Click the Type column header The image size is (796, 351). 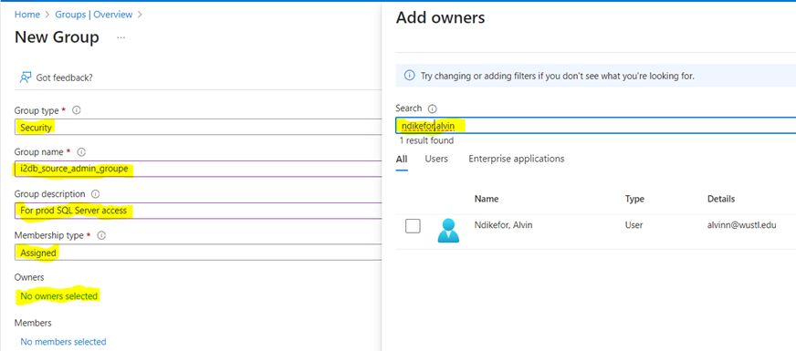(x=634, y=199)
